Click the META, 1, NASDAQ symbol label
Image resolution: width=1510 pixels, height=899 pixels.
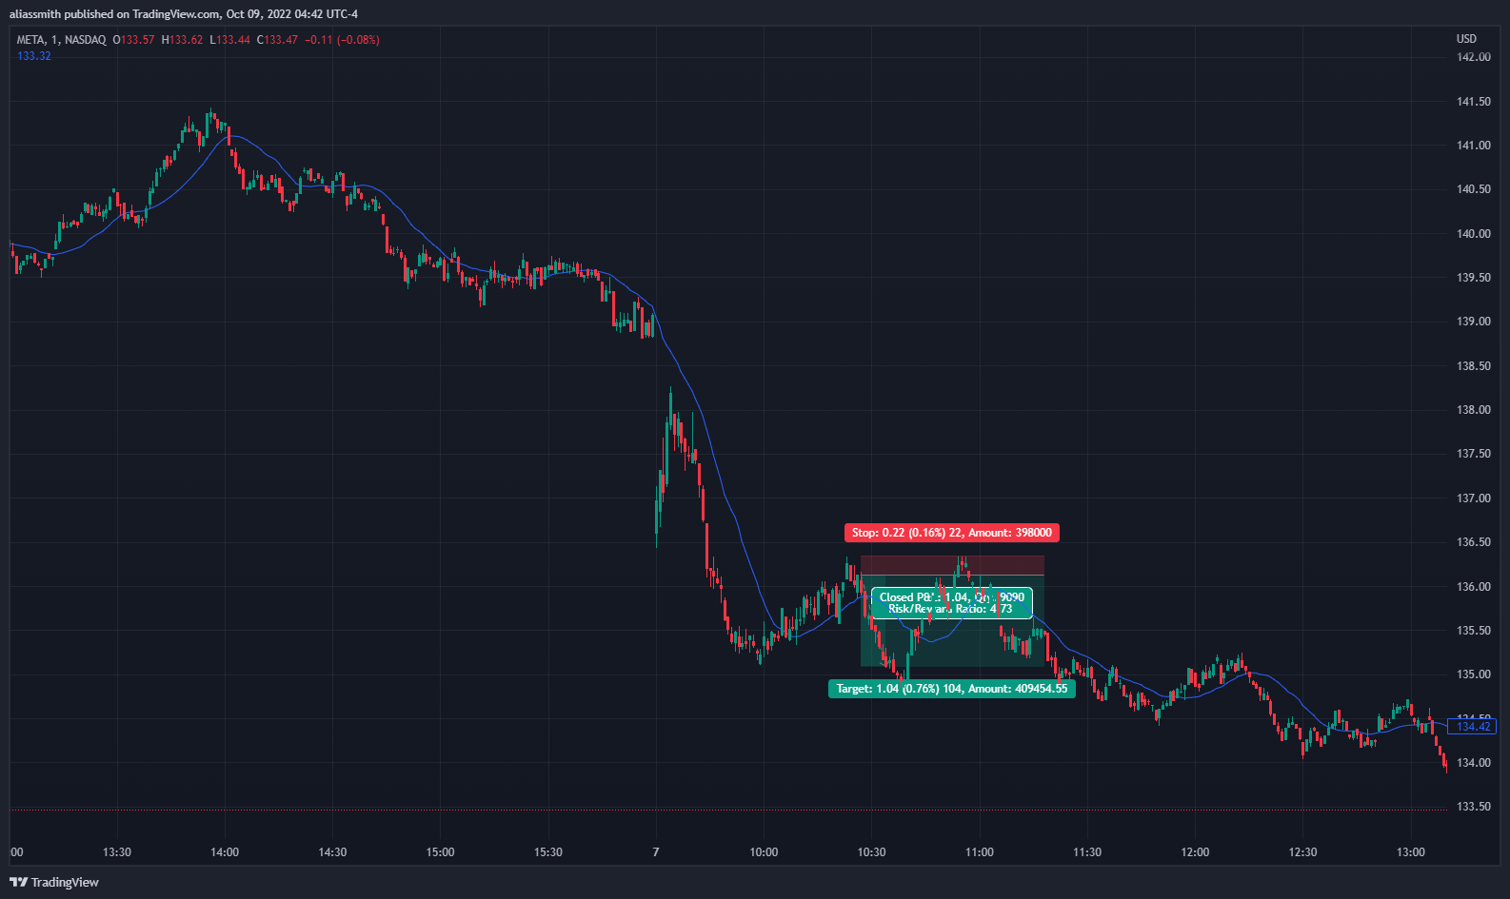click(x=62, y=40)
